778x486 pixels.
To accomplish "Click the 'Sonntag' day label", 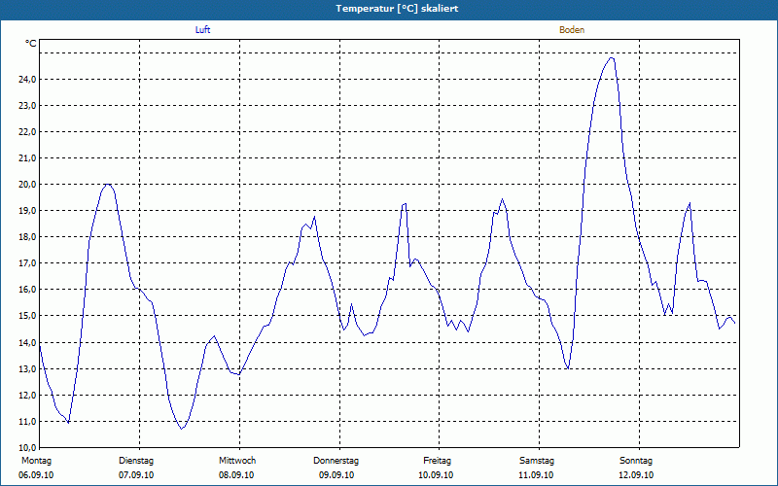I will [x=636, y=461].
